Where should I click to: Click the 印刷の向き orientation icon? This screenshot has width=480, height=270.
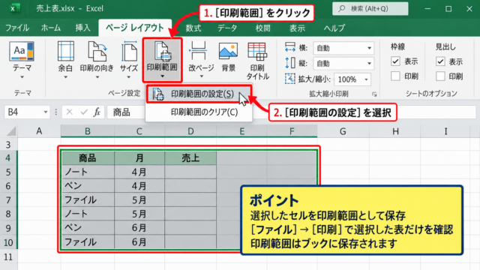click(x=97, y=51)
